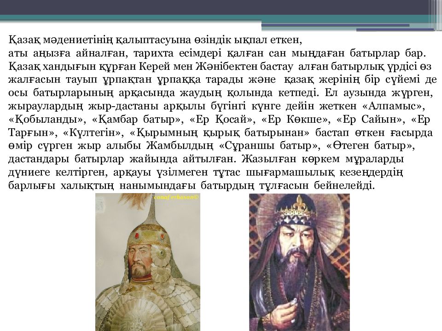The height and width of the screenshot is (331, 442).
Task: Click the phrase «Қырымның қырық батырынан»
Action: [220, 132]
